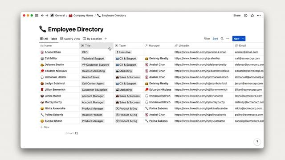Click the large telephone page icon
This screenshot has width=285, height=160.
pyautogui.click(x=43, y=29)
